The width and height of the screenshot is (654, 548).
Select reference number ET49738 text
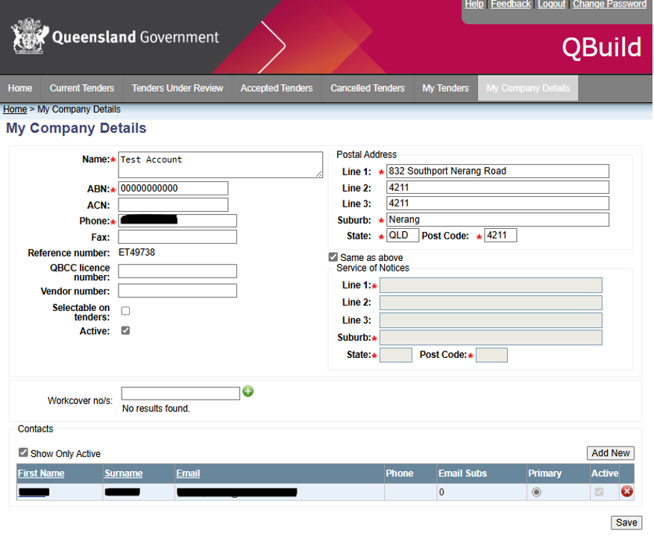[x=136, y=253]
